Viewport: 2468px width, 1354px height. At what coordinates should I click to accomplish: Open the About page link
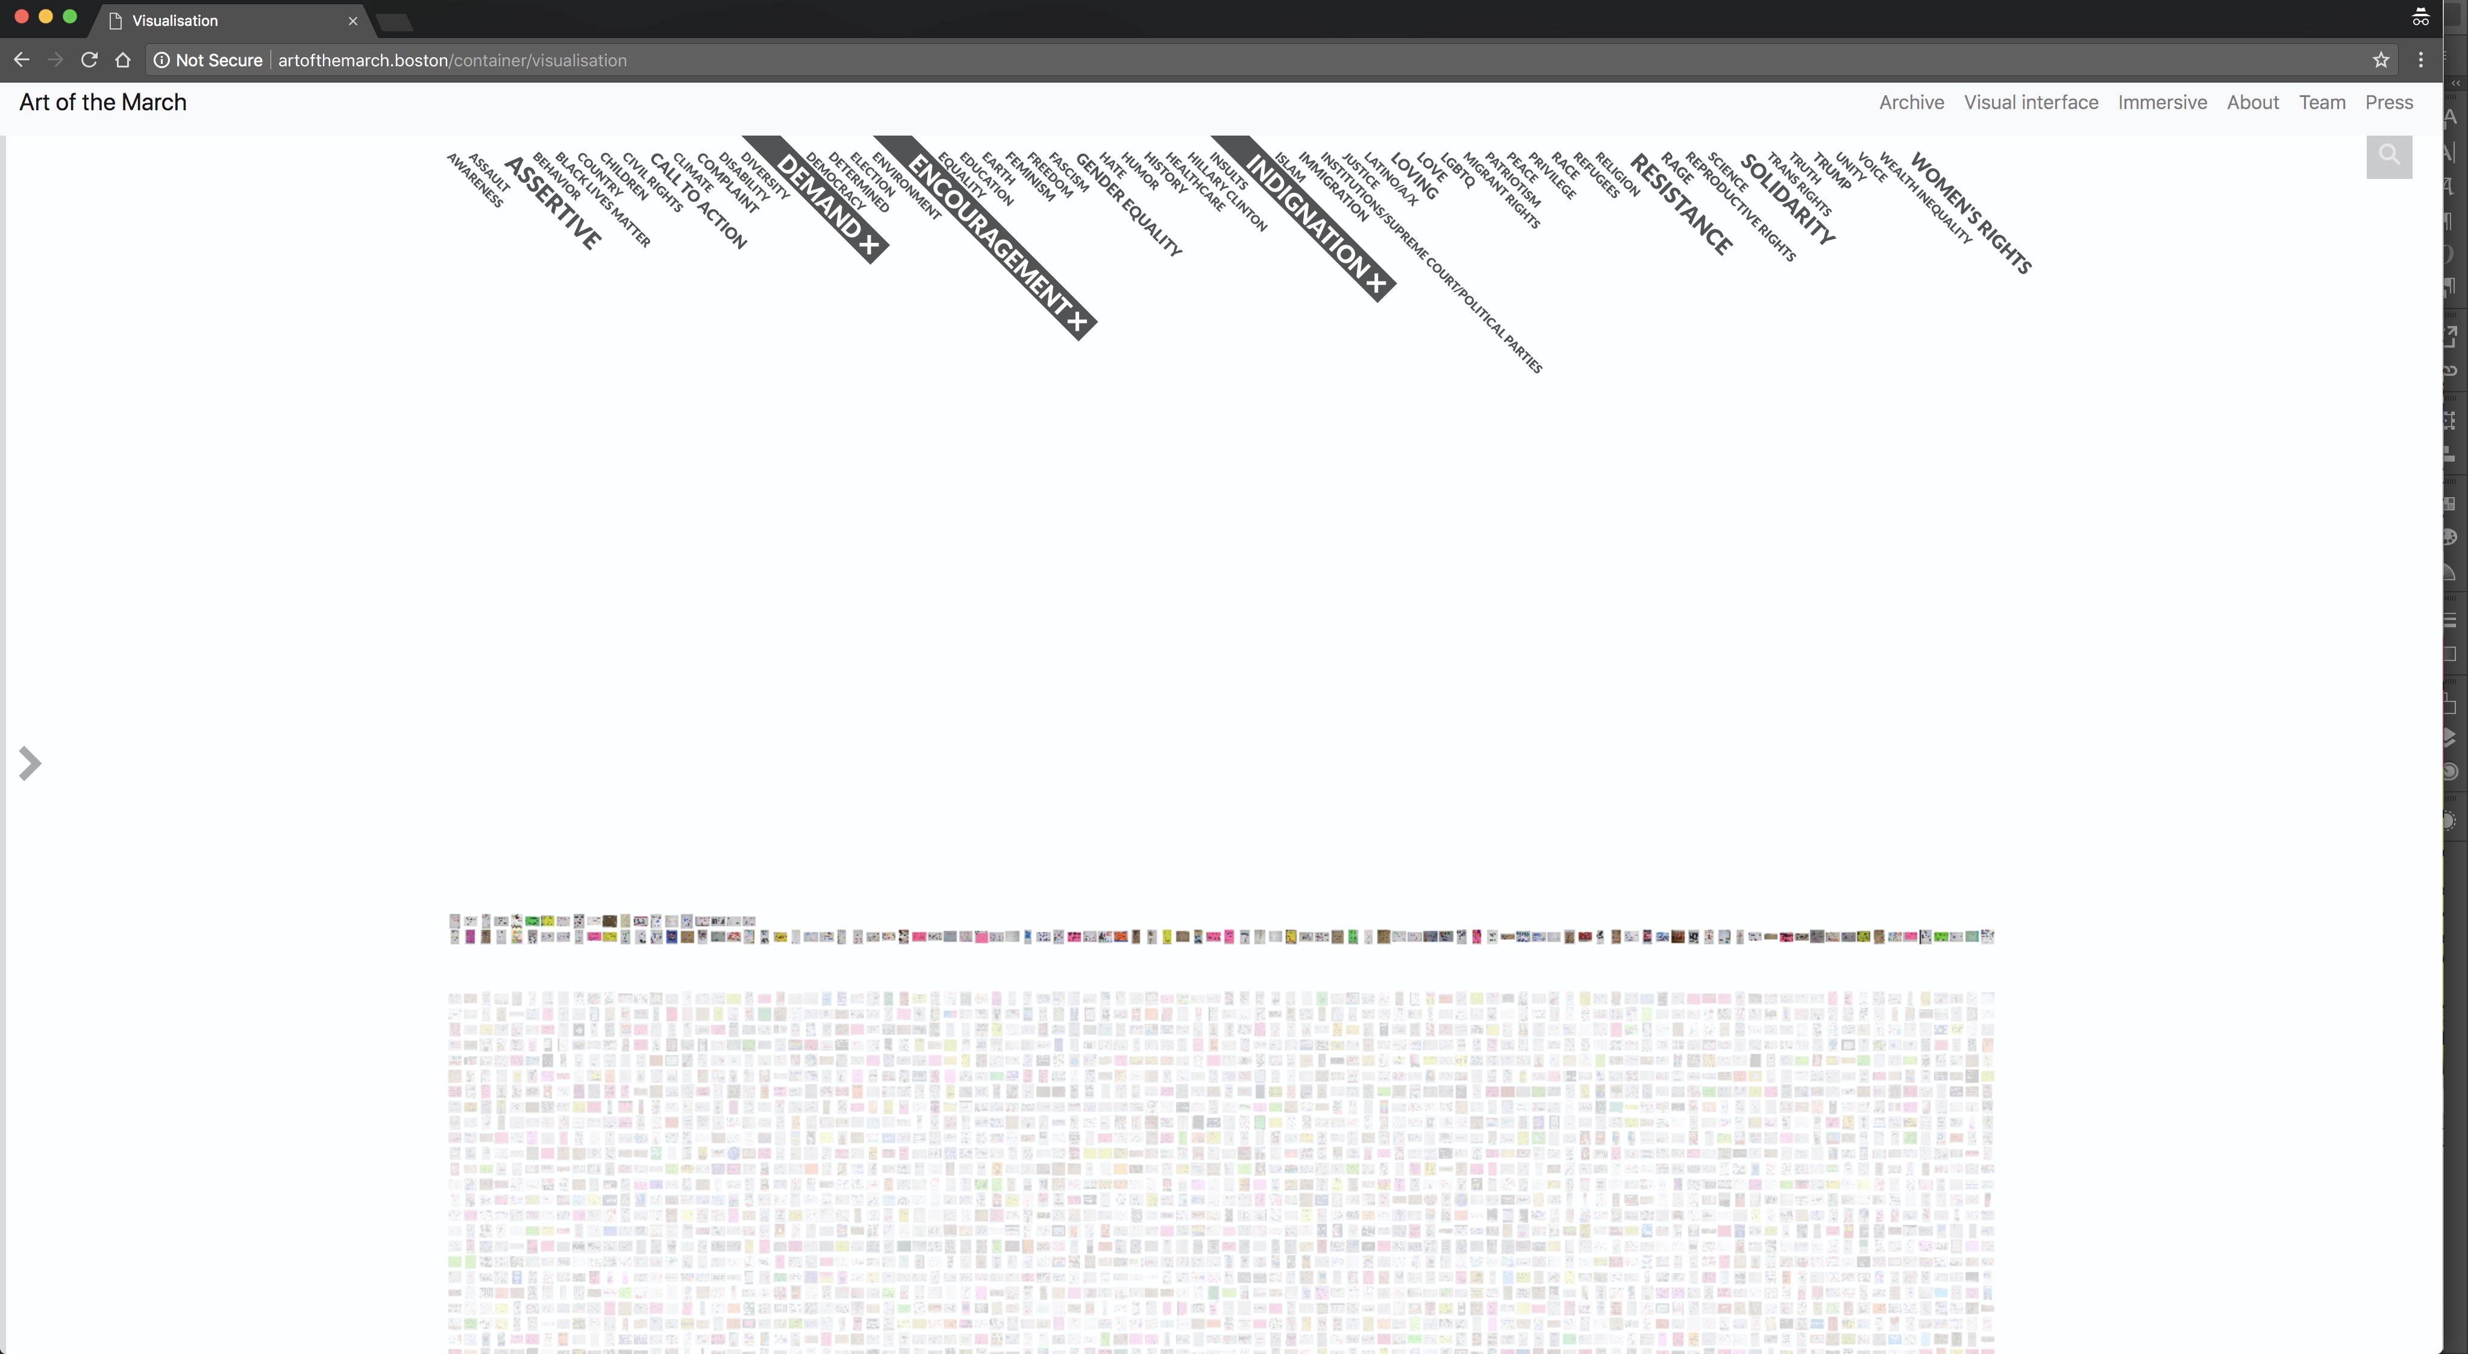click(x=2253, y=102)
